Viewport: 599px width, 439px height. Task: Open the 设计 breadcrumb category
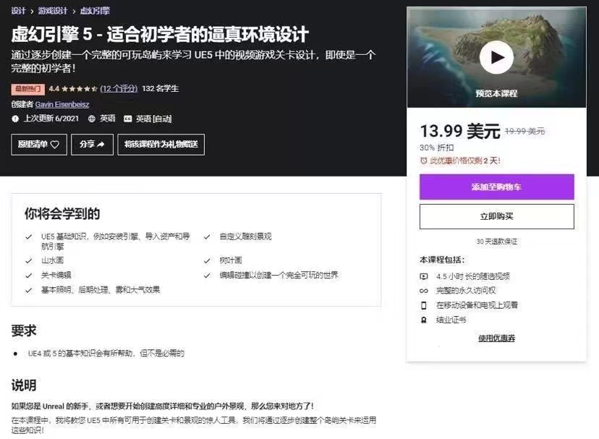tap(18, 11)
